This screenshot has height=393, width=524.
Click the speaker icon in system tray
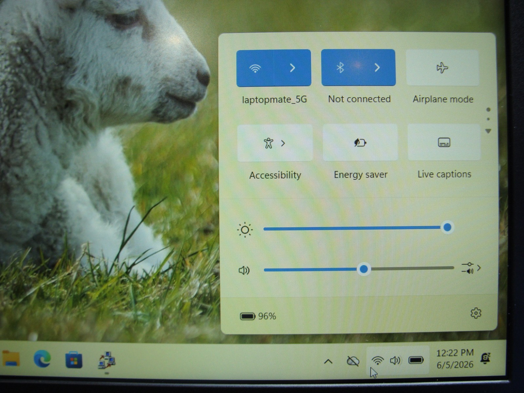395,361
